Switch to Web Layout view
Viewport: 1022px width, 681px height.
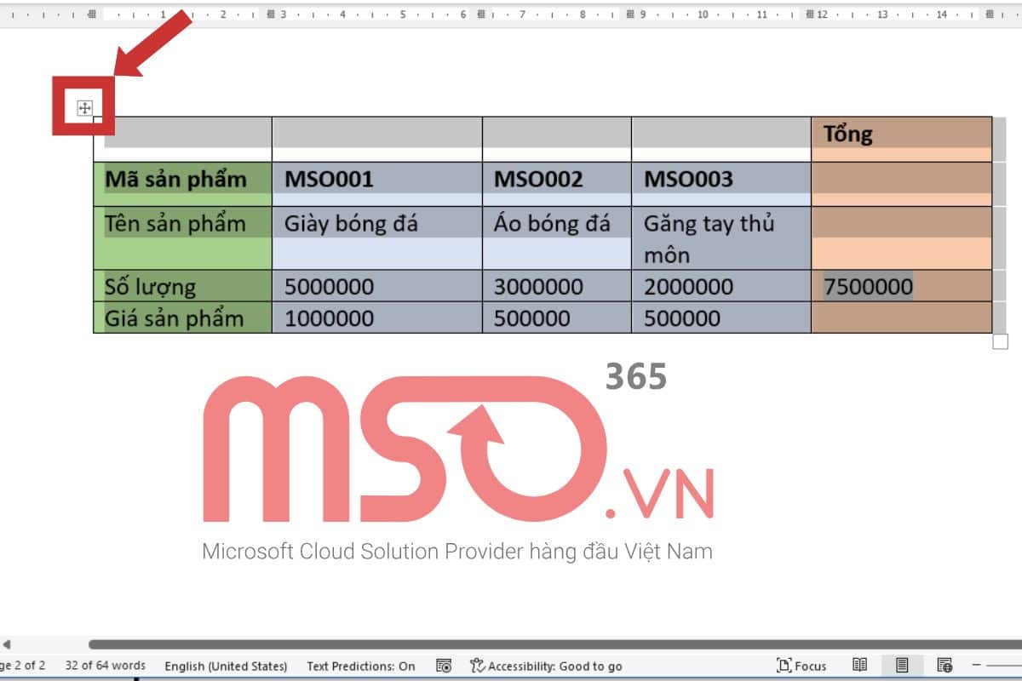click(x=944, y=666)
